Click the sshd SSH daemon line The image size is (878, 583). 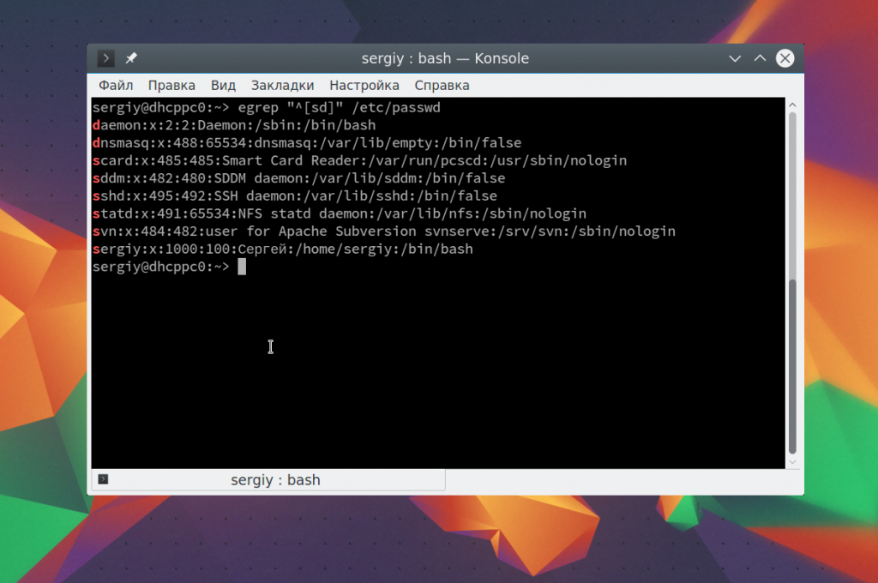(295, 196)
